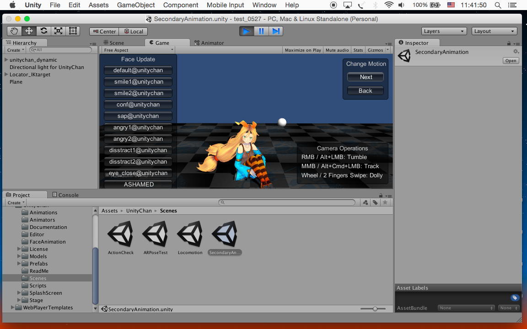Click Open button in Inspector
This screenshot has width=527, height=329.
coord(511,61)
